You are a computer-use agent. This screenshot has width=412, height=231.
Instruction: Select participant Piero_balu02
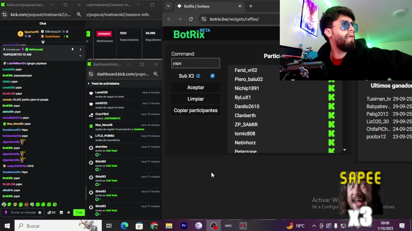249,79
